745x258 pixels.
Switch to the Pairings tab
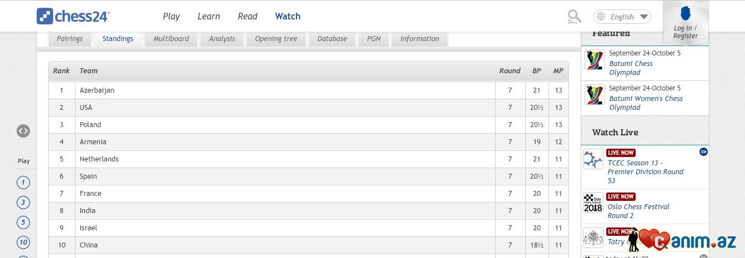(x=69, y=39)
